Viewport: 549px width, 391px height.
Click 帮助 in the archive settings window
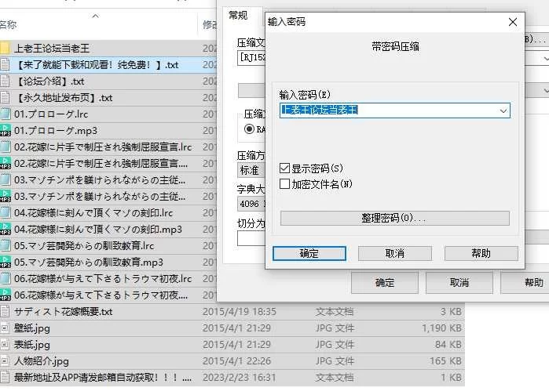525,282
